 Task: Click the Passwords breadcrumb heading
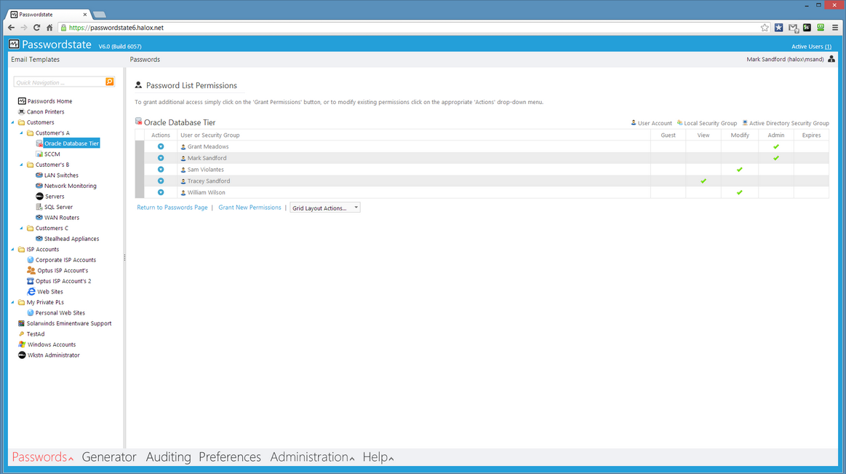145,60
